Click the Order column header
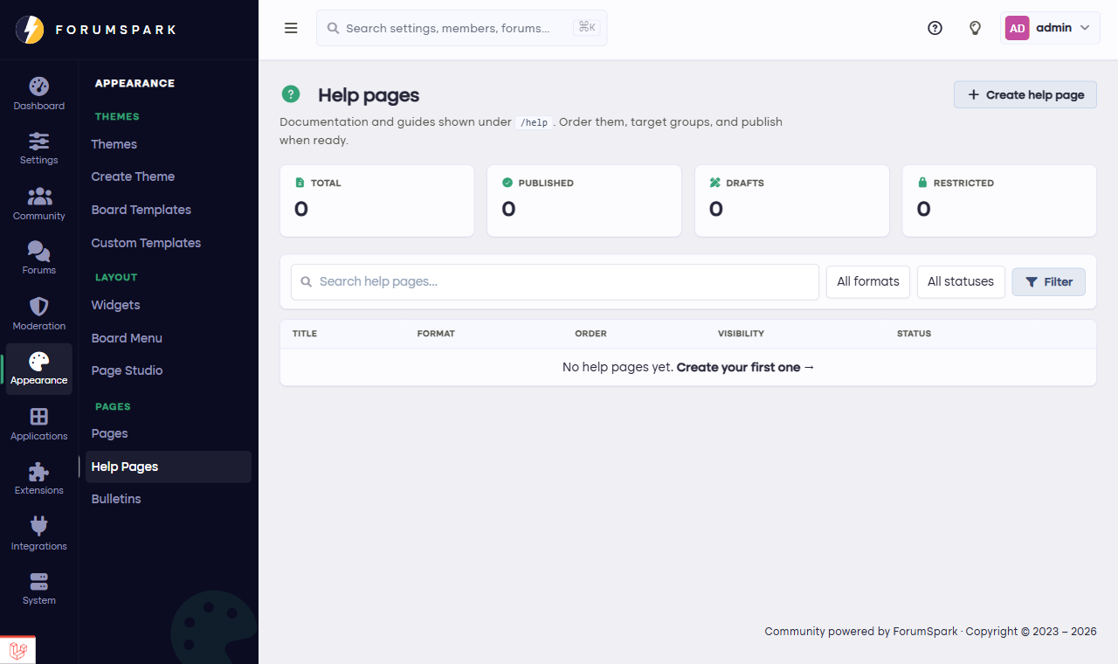The image size is (1118, 664). point(590,334)
